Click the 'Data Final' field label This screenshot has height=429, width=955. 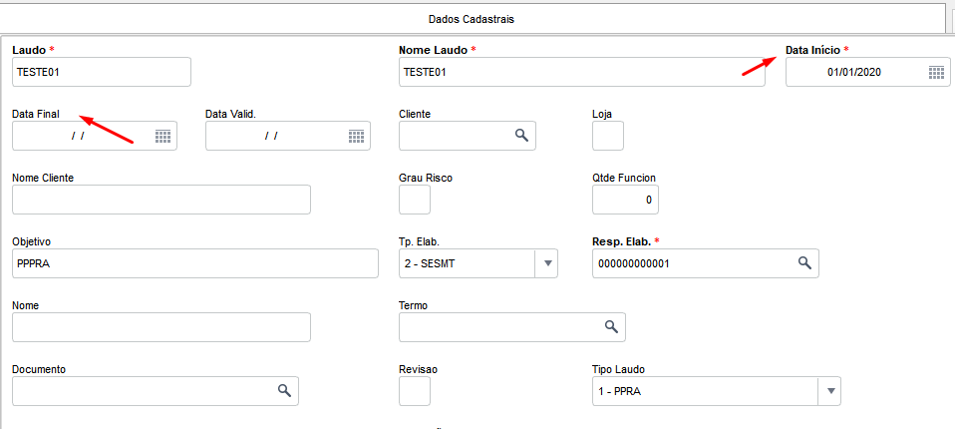click(35, 114)
